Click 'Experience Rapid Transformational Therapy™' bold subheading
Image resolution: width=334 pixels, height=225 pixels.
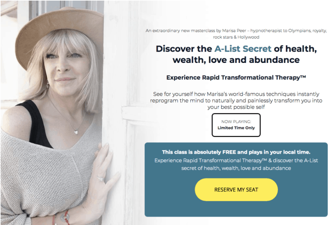(x=236, y=78)
